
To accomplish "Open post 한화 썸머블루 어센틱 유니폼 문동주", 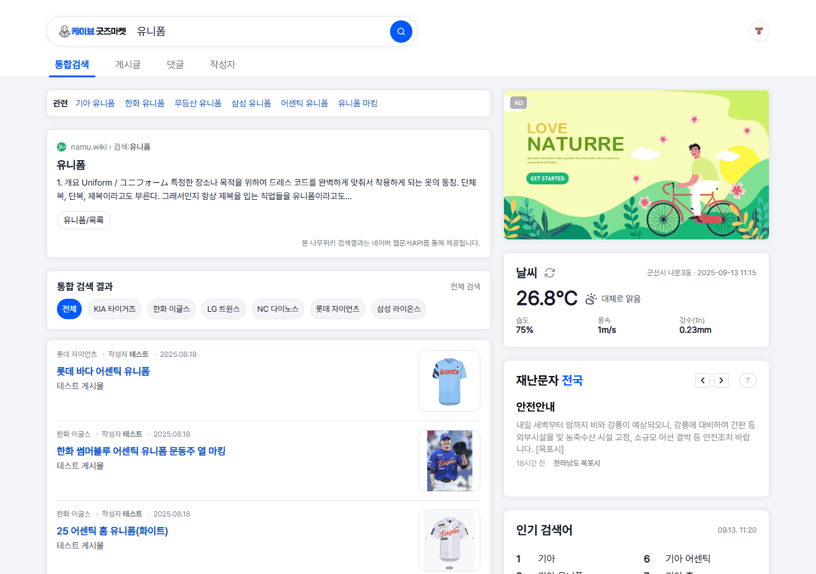I will 141,451.
